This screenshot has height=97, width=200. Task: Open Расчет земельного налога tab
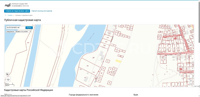pos(42,11)
